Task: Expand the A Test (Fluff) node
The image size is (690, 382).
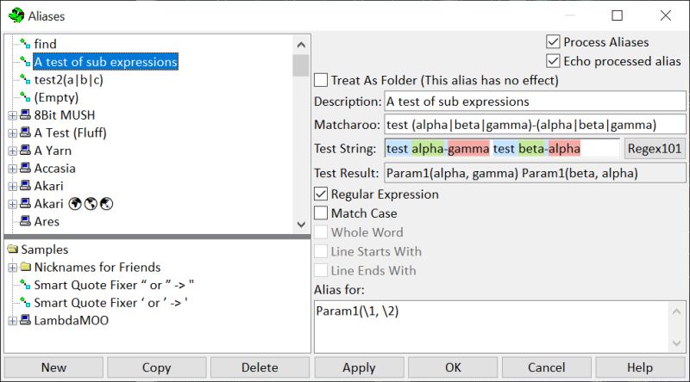Action: pos(12,133)
